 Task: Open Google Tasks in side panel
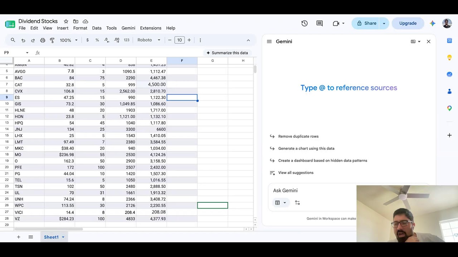click(449, 74)
